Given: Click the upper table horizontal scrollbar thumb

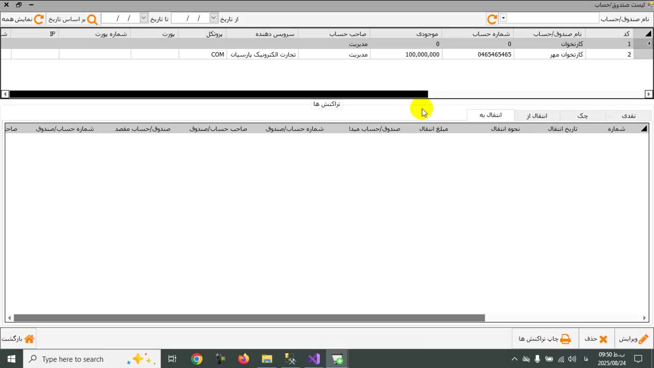Looking at the screenshot, I should click(219, 94).
